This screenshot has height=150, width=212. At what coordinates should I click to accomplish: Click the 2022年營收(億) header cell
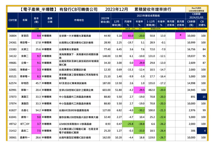[105, 20]
